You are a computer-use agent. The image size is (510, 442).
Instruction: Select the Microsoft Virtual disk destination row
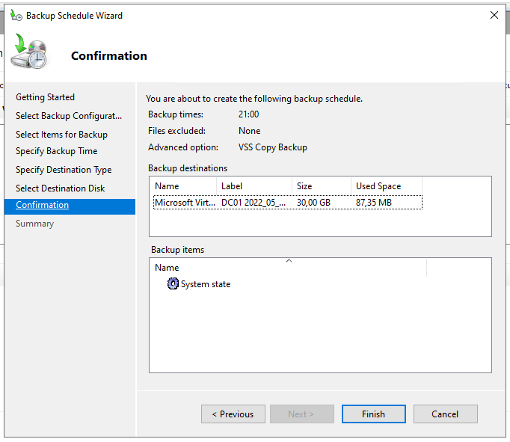(287, 203)
